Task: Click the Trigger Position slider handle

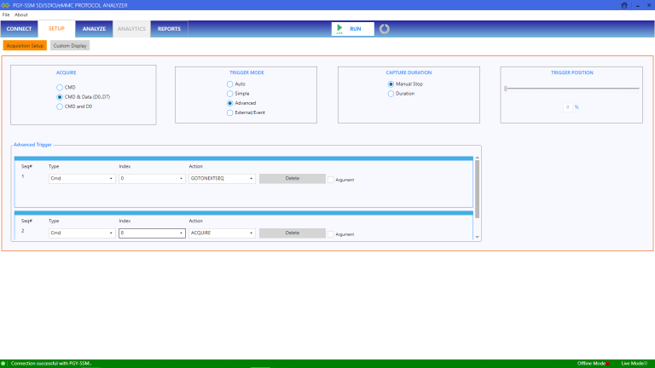Action: (x=506, y=89)
